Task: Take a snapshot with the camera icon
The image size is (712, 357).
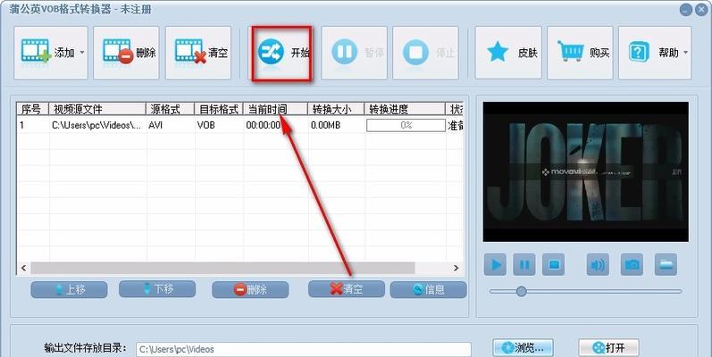Action: (x=632, y=264)
